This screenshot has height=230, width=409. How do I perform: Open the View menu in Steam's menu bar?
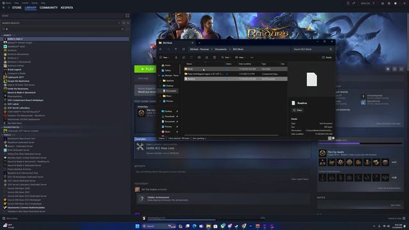[17, 3]
